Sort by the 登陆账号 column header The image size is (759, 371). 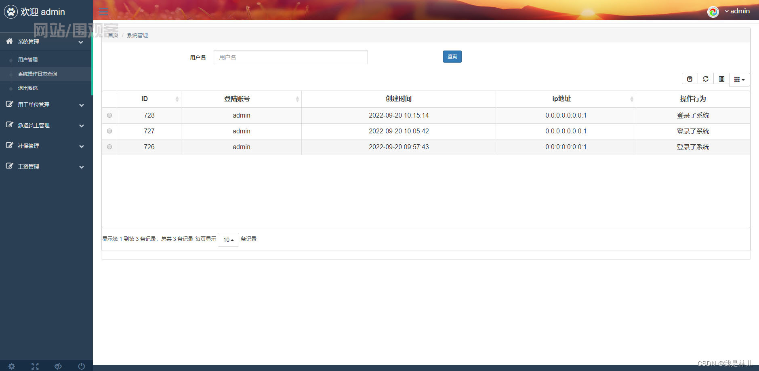tap(241, 99)
